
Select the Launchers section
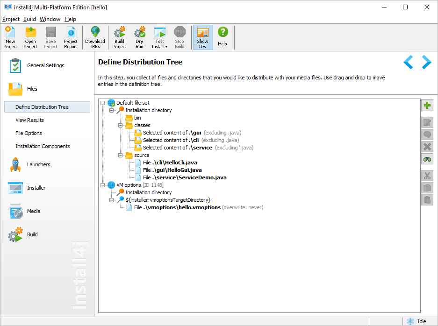38,164
